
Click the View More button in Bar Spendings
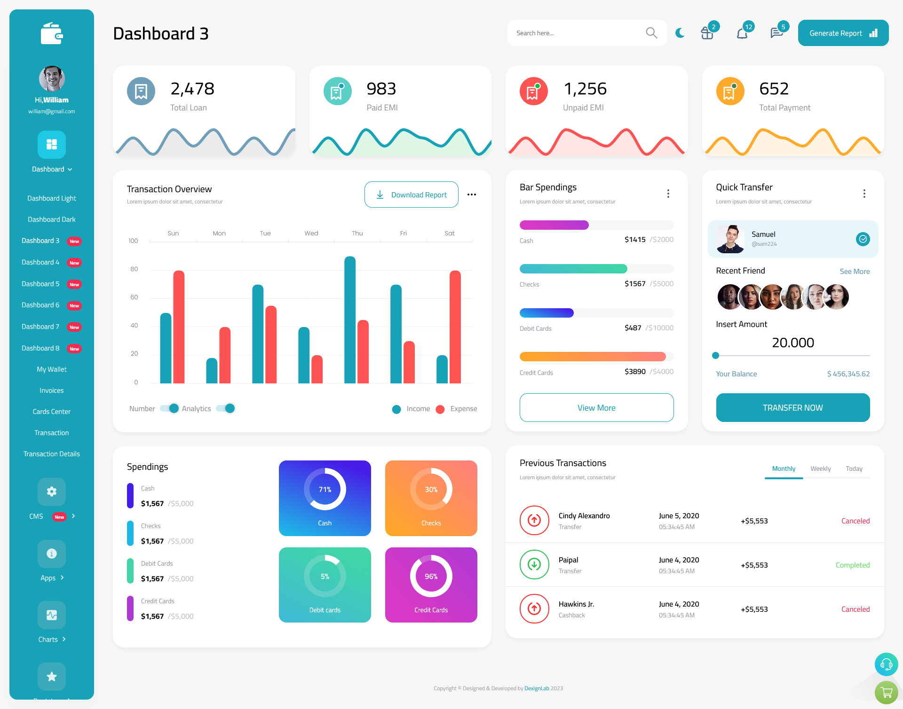(x=597, y=407)
